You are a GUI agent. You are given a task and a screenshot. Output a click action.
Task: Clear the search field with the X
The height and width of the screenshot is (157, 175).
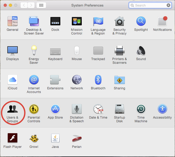pos(168,5)
